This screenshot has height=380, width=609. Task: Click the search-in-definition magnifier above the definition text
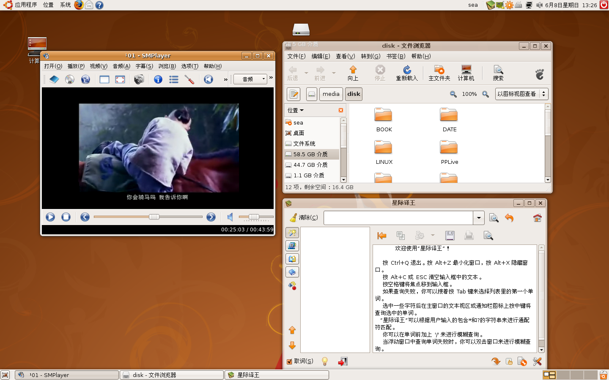coord(488,236)
